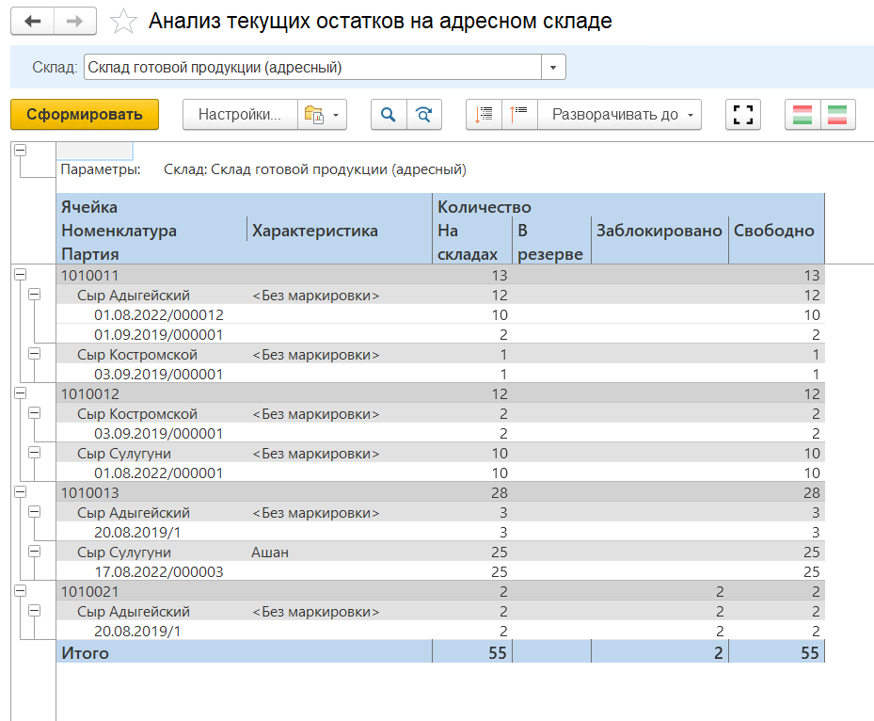
Task: Click the left red-green highlighting icon
Action: 802,115
